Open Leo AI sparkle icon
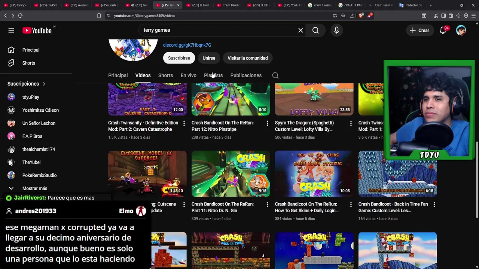 pos(458,16)
